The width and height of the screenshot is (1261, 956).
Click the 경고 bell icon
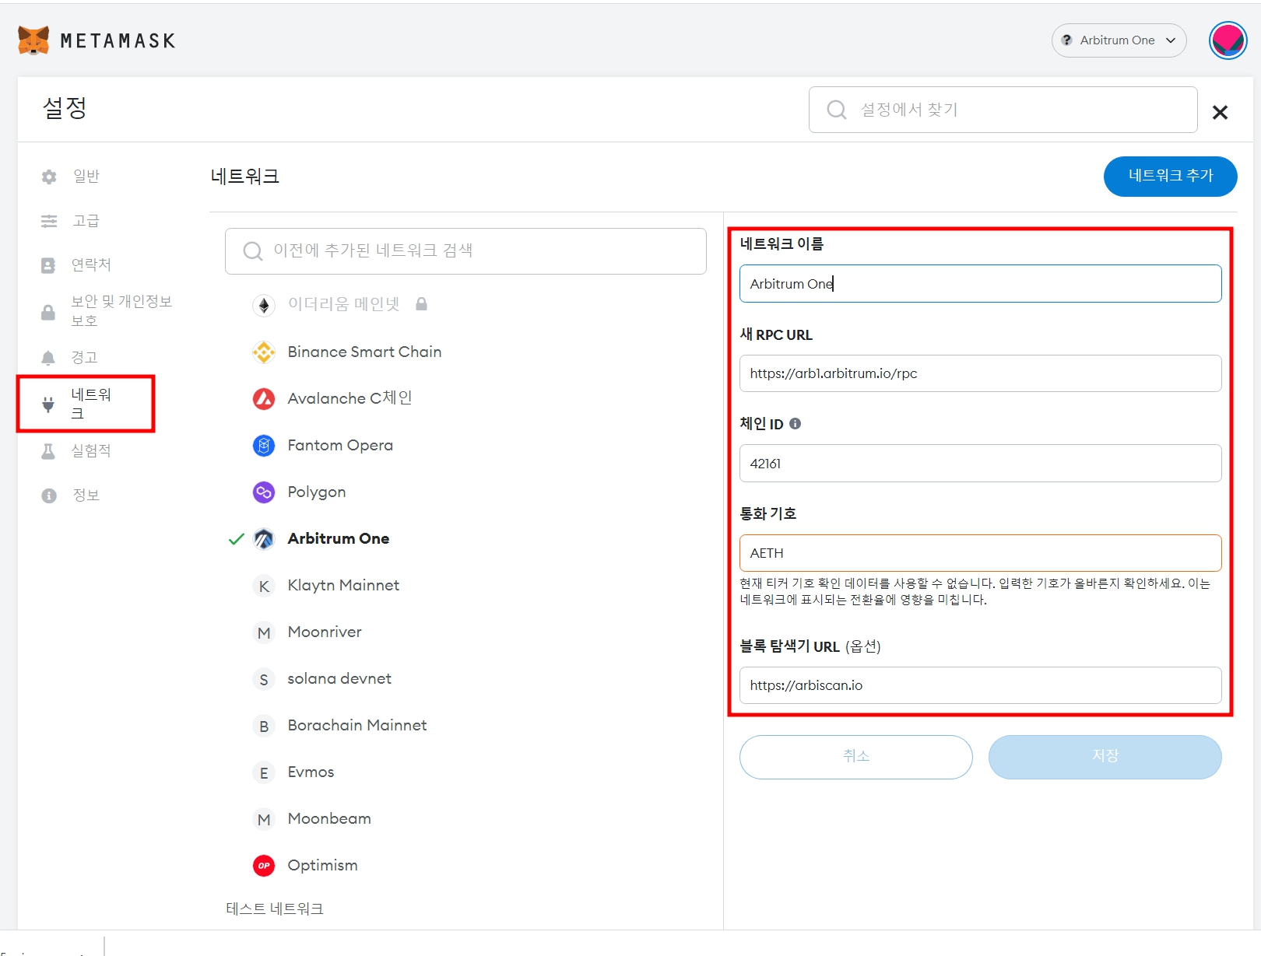(48, 358)
